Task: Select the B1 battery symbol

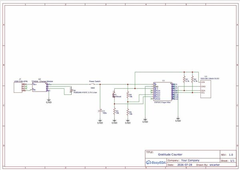Action: 71,90
